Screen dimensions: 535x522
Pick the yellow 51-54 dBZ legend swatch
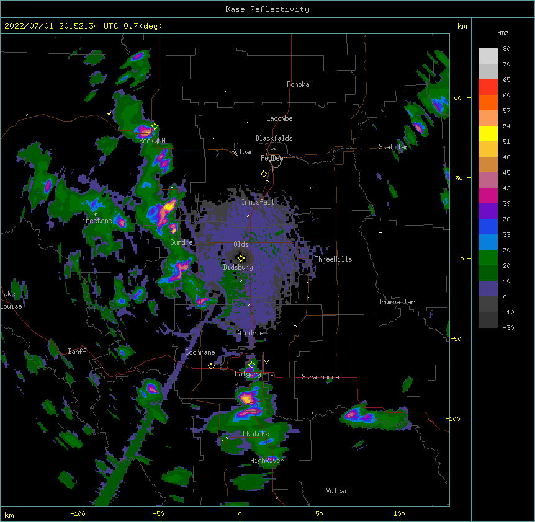pos(488,134)
